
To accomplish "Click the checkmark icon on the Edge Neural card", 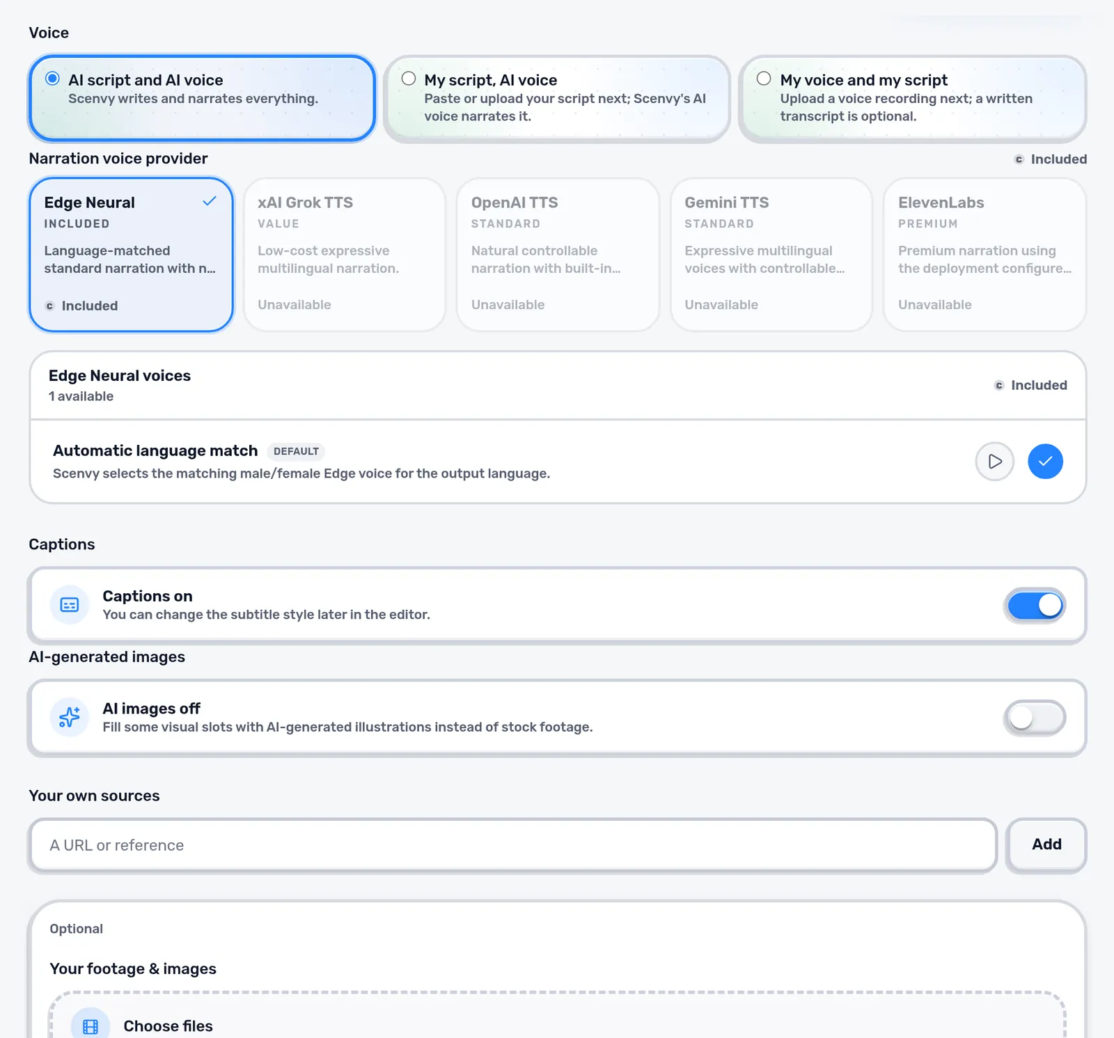I will 210,202.
